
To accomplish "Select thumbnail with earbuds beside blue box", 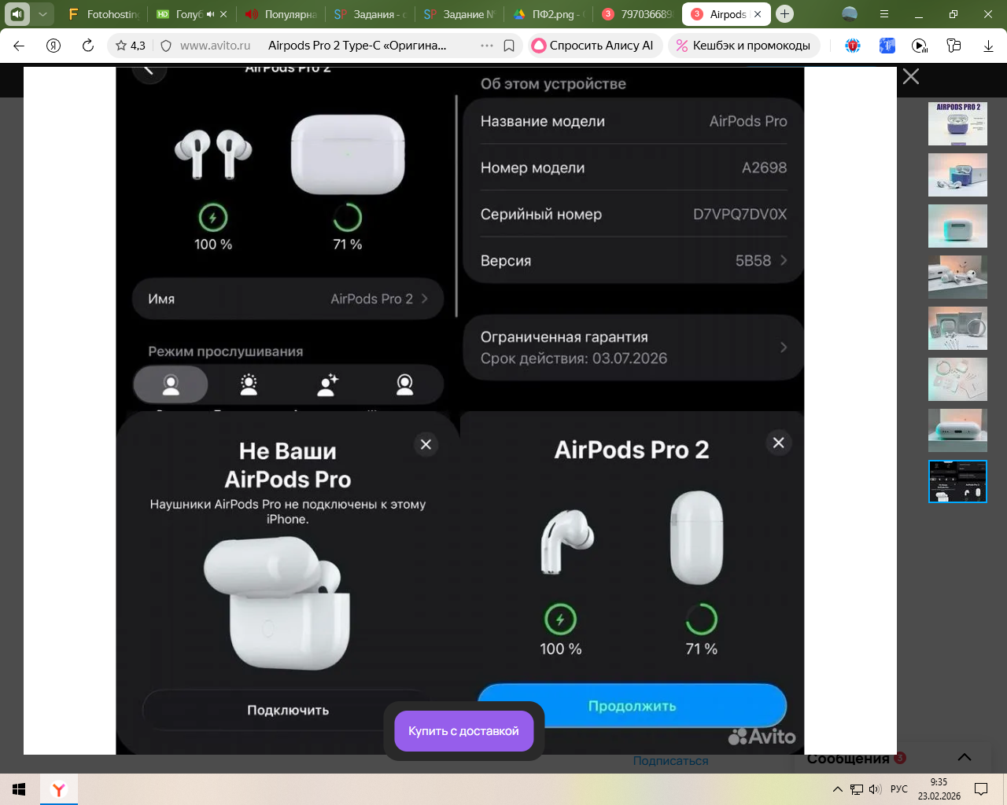I will (x=957, y=175).
